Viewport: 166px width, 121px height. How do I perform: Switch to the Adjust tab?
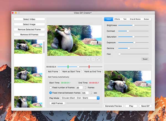pyautogui.click(x=109, y=19)
